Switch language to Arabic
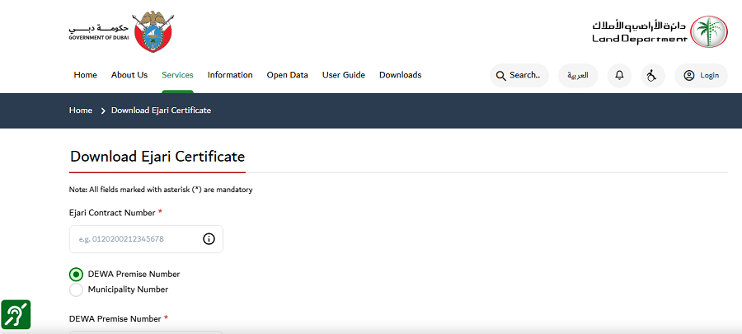 point(578,75)
